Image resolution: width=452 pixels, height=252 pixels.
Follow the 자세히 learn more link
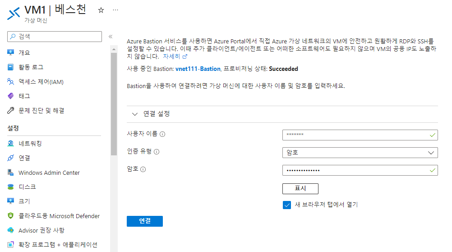coord(171,56)
